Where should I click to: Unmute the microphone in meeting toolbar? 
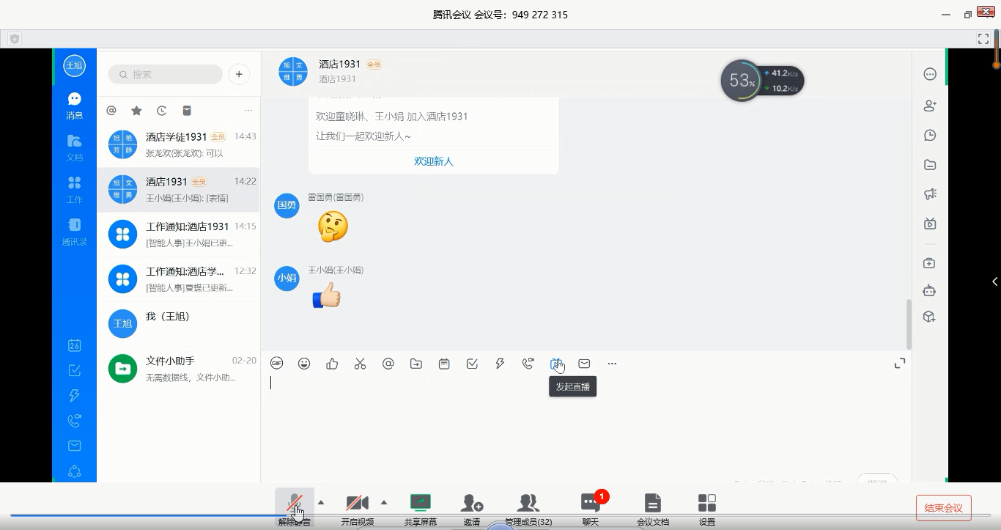coord(295,507)
